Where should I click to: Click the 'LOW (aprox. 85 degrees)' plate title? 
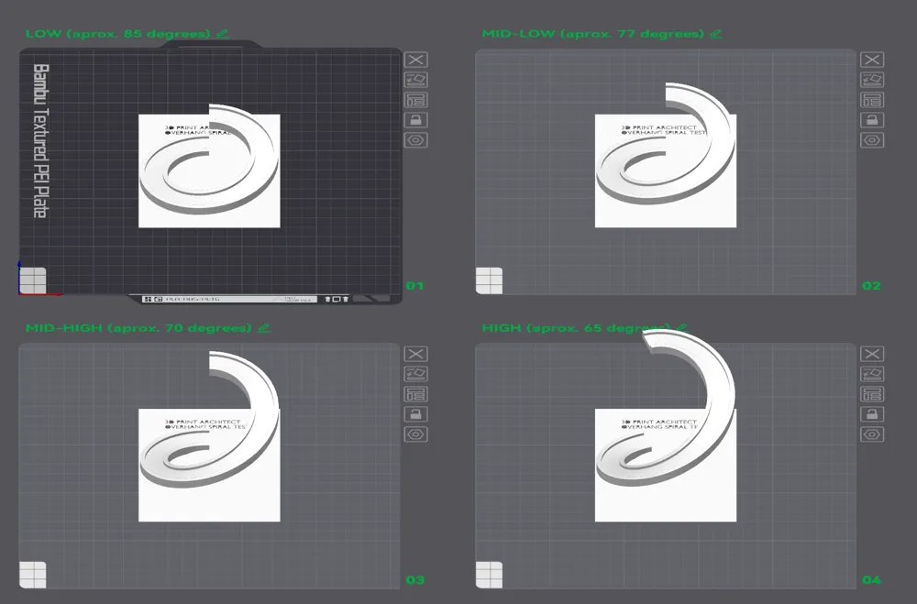point(117,33)
